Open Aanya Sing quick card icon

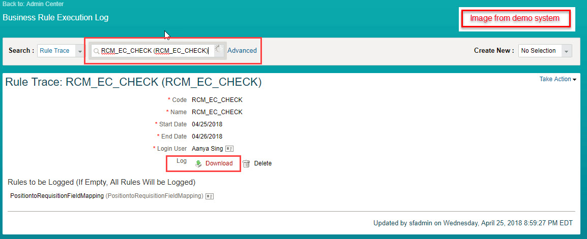coord(229,149)
